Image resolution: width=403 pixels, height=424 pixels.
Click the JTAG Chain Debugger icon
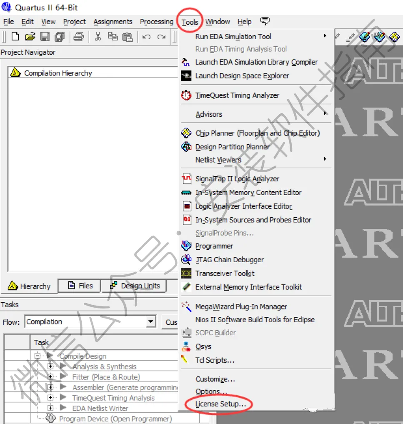pos(186,259)
